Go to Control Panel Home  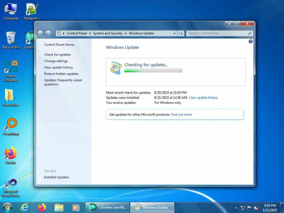[x=59, y=45]
